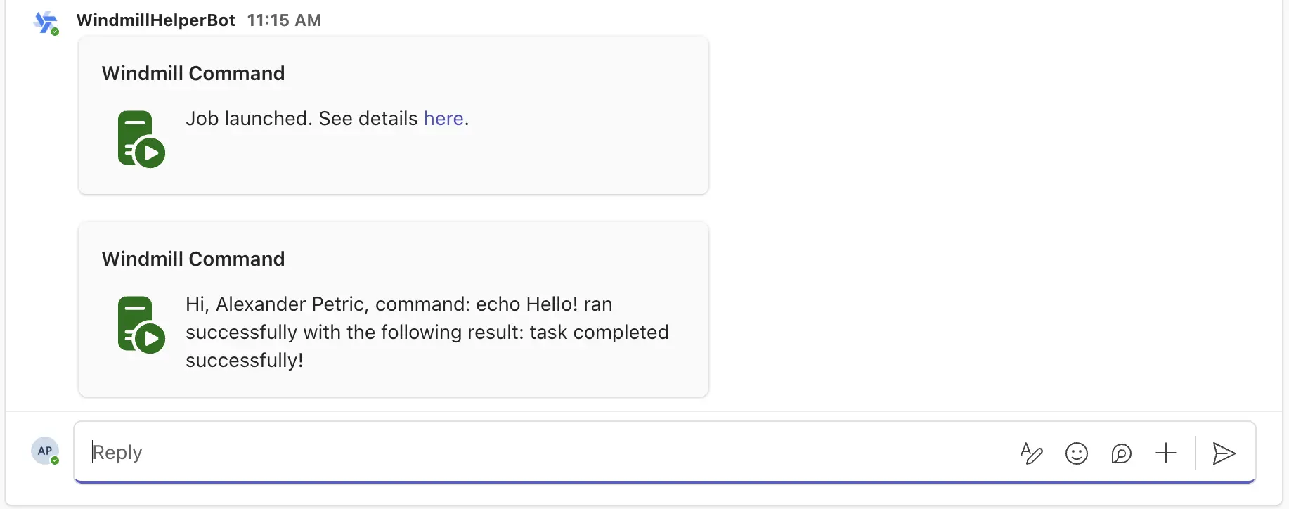This screenshot has width=1289, height=509.
Task: Open the job details 'here' link
Action: (443, 118)
